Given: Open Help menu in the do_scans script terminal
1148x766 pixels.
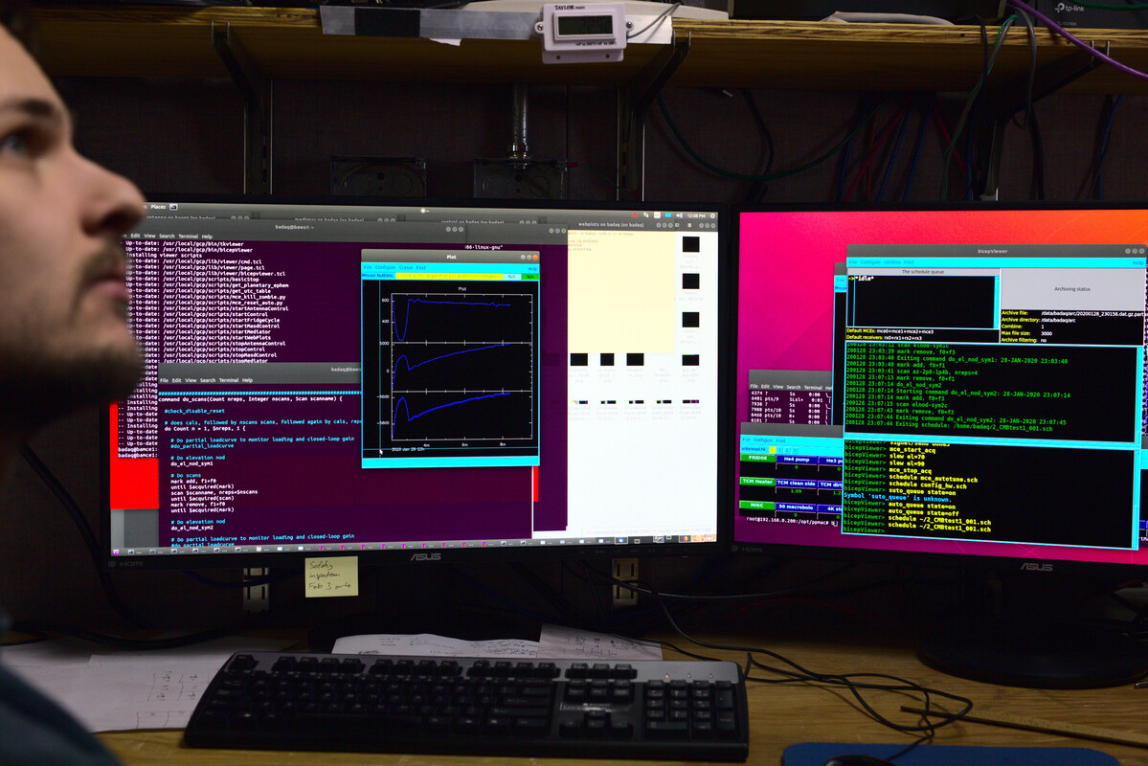Looking at the screenshot, I should 247,380.
